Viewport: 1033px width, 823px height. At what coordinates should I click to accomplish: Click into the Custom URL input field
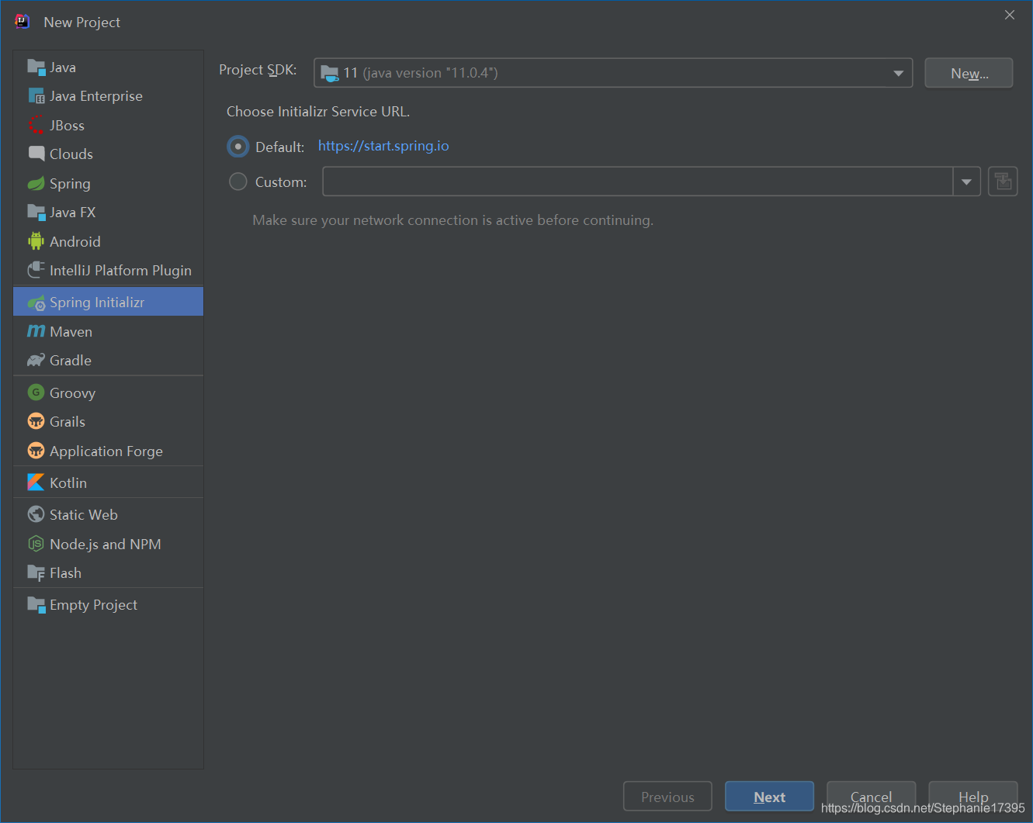(x=638, y=182)
